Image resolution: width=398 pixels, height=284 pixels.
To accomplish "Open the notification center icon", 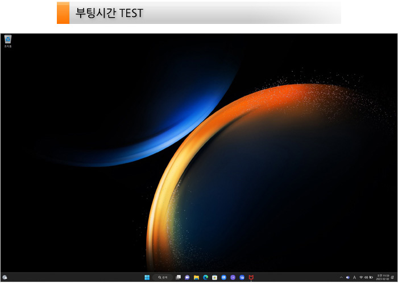I will click(x=392, y=277).
